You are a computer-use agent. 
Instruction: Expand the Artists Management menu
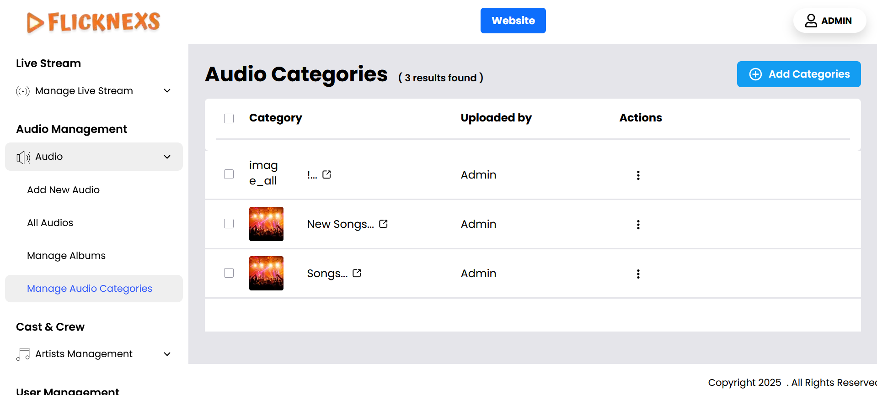pos(167,354)
